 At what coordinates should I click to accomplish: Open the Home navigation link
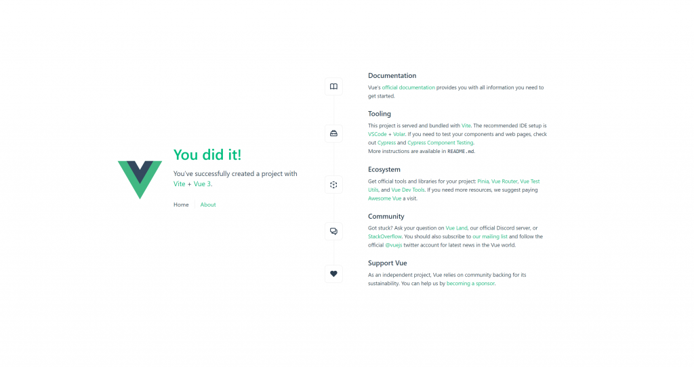pos(181,204)
